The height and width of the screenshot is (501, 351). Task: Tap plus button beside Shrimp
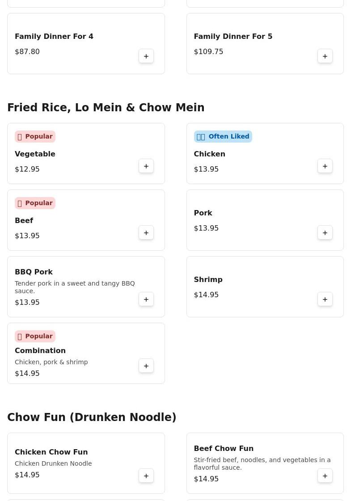point(325,299)
